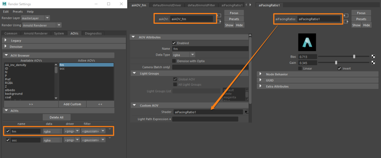Click Hide button in aiAOV panel
The image size is (381, 158).
pos(239,25)
